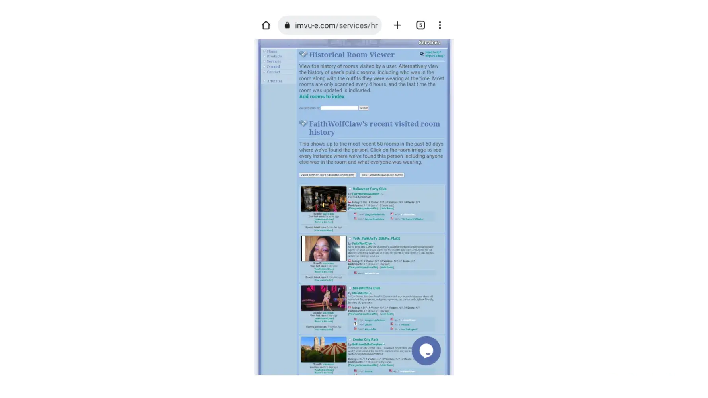Open FoxyrainbowOutlaw's profile link
This screenshot has width=708, height=398.
[x=366, y=194]
